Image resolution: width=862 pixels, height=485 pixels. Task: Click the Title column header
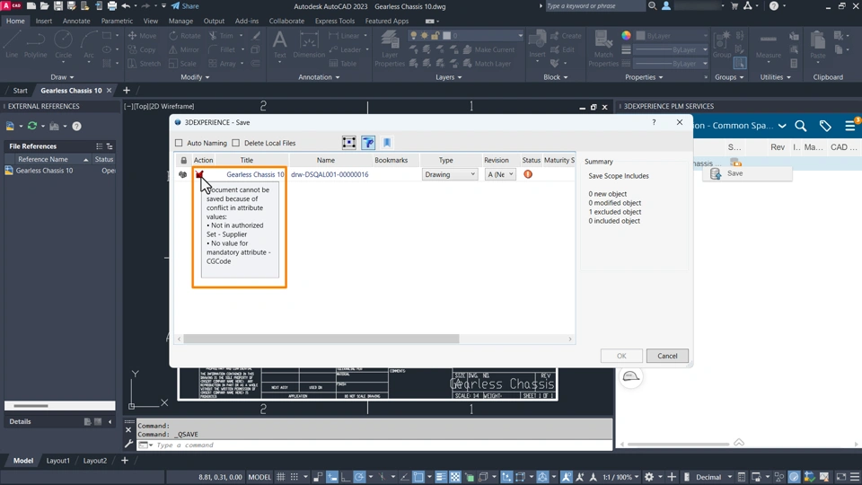(246, 160)
